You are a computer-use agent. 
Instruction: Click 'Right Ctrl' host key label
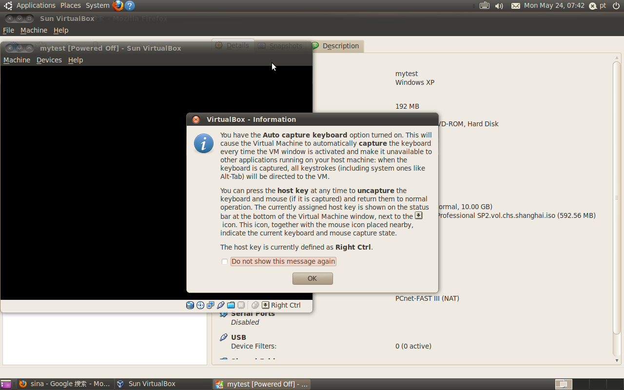(286, 305)
